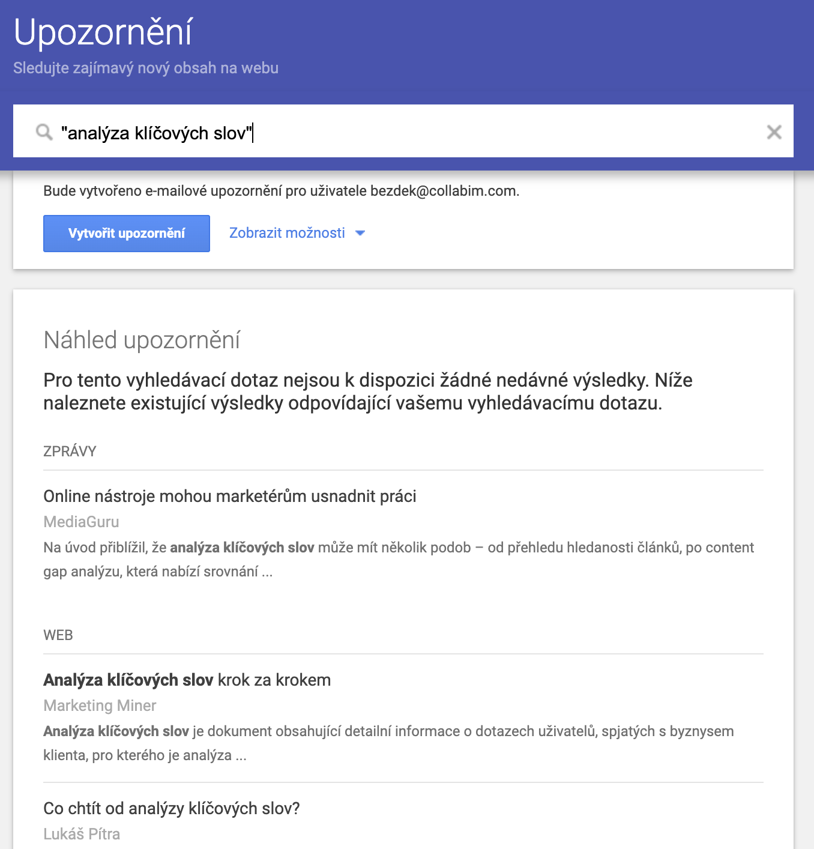Click the Lukáš Pítra source name
Screen dimensions: 814x849
82,834
